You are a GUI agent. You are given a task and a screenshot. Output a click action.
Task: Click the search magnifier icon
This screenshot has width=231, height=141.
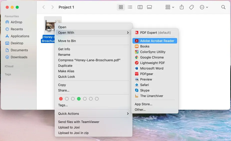point(223,7)
